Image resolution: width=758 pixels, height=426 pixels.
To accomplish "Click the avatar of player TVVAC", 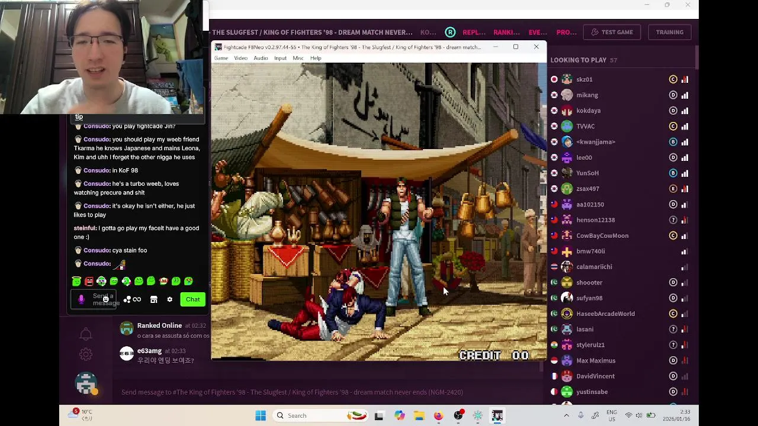I will (567, 126).
